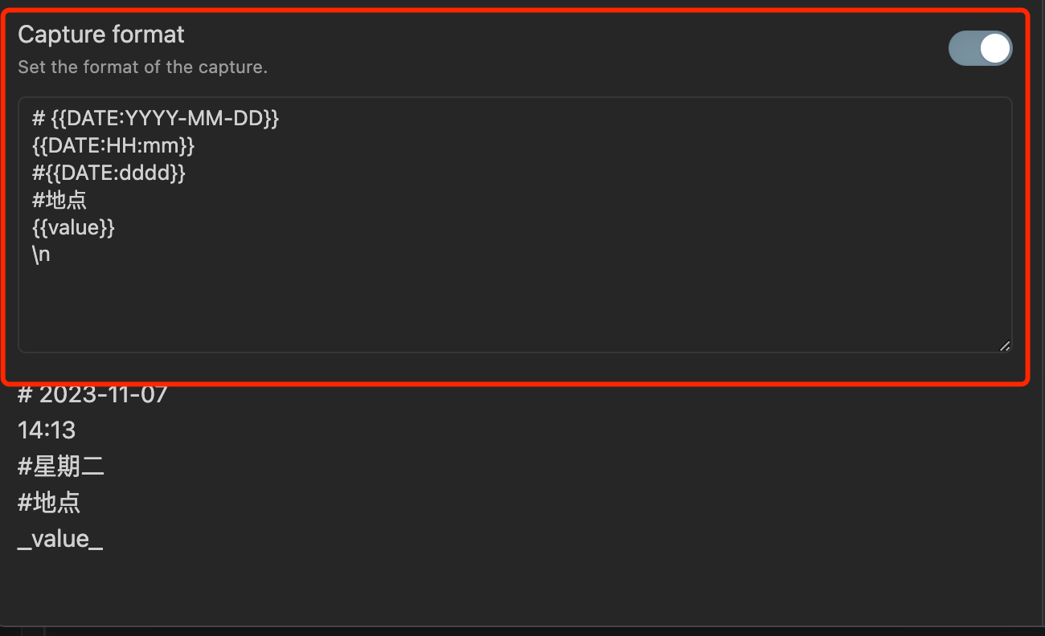Place cursor on the leading # of the first format line
Viewport: 1045px width, 636px height.
point(38,119)
